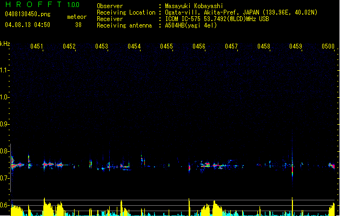The height and width of the screenshot is (216, 340).
Task: Click the 0.7 kHz frequency label
Action: tap(4, 178)
